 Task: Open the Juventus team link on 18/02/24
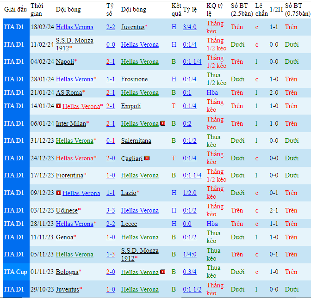133,27
